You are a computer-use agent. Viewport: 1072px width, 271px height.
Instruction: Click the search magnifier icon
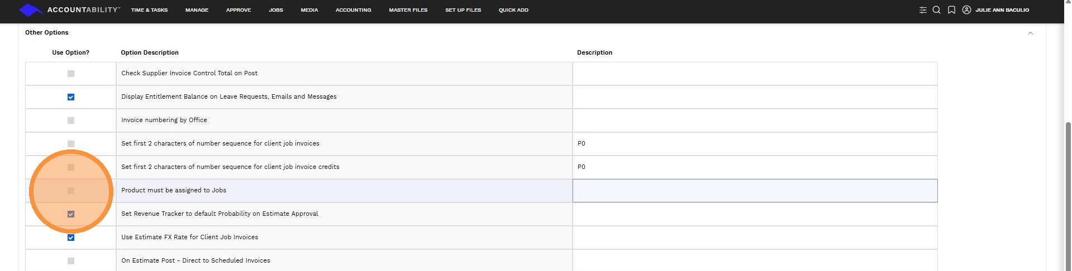coord(937,10)
